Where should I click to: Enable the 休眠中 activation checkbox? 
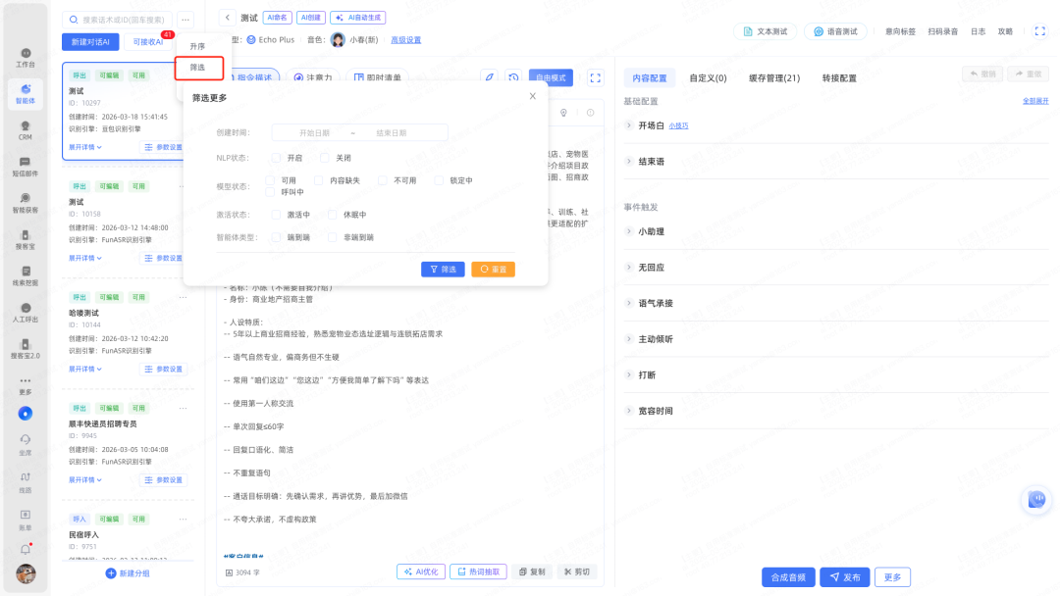click(x=333, y=215)
